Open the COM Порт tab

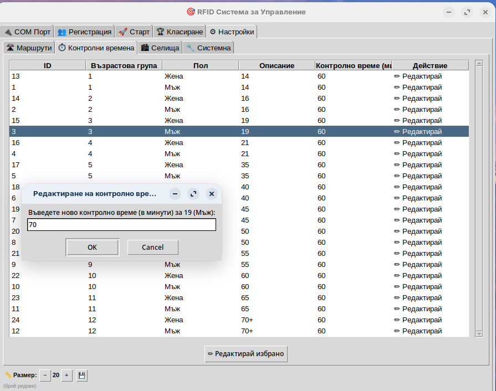click(27, 32)
